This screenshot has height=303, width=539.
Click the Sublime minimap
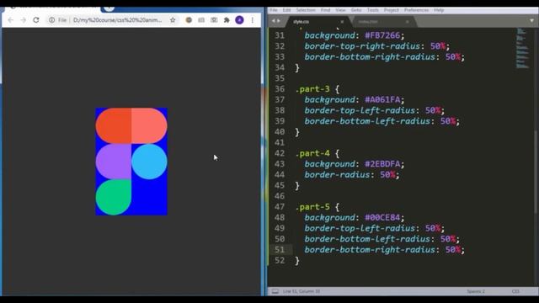tap(522, 49)
